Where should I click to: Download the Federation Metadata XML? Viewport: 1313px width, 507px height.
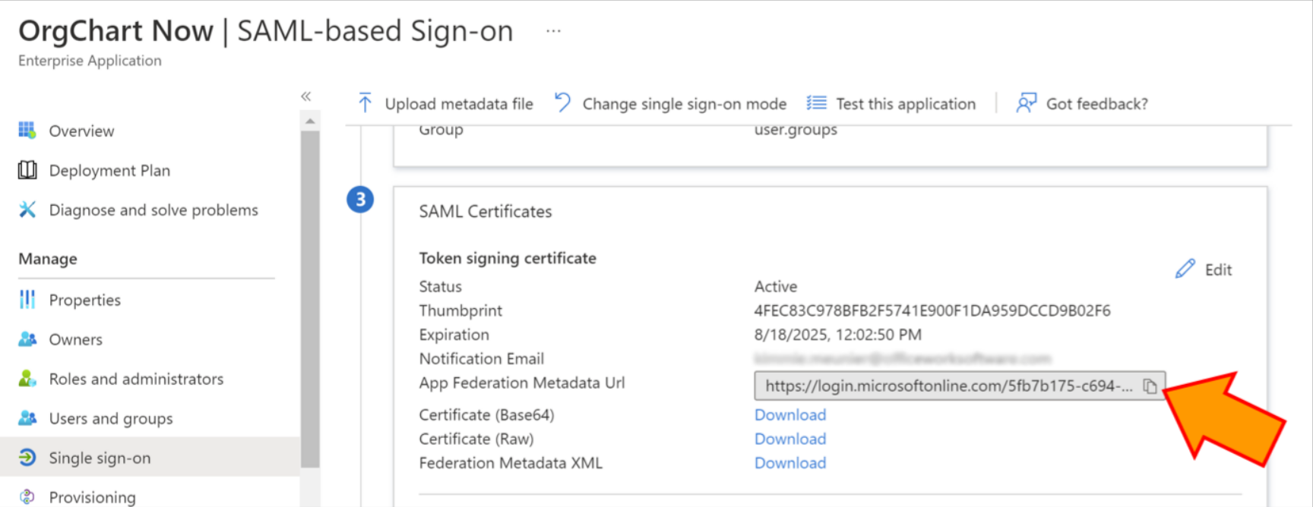789,463
